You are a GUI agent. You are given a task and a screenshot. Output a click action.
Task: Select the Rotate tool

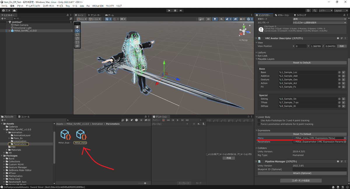point(77,35)
